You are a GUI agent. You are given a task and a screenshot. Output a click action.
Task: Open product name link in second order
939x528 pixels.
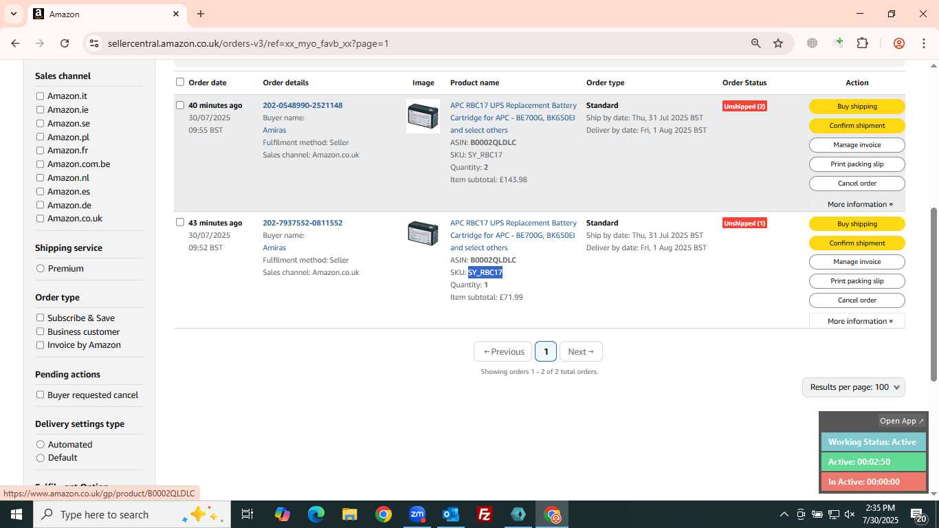click(x=513, y=235)
